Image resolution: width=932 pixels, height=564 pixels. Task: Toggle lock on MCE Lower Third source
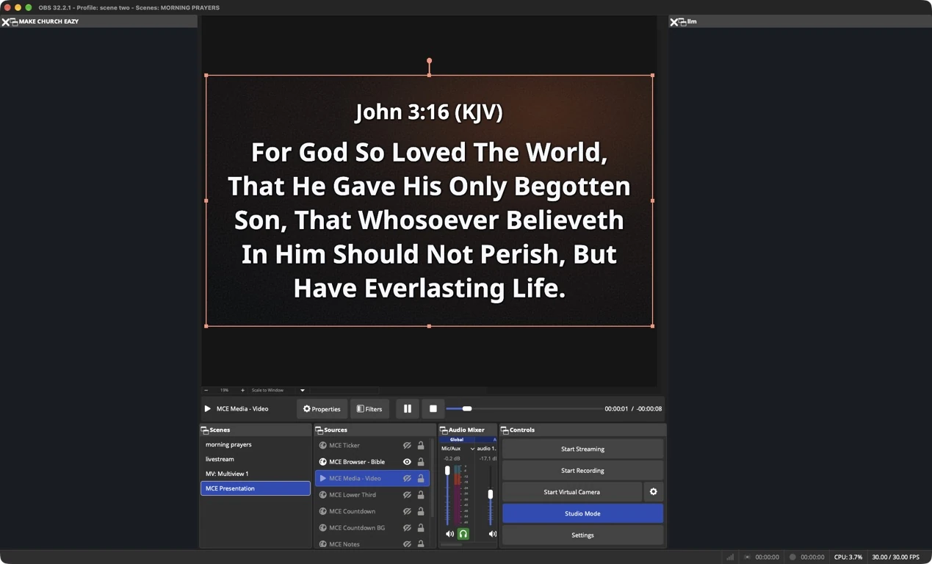pyautogui.click(x=421, y=495)
